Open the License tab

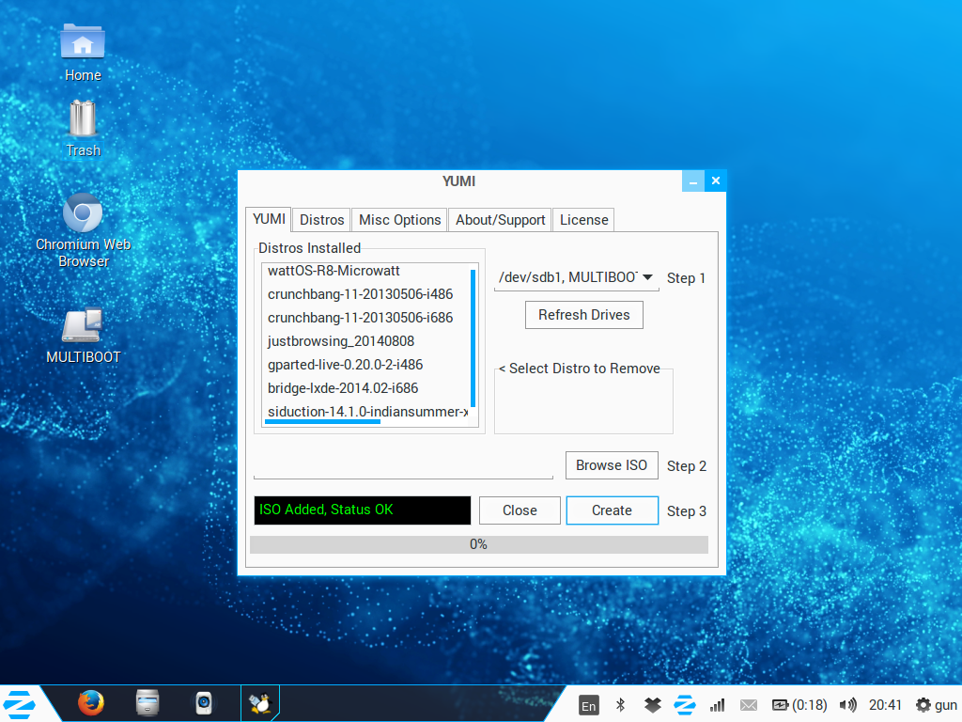click(583, 220)
